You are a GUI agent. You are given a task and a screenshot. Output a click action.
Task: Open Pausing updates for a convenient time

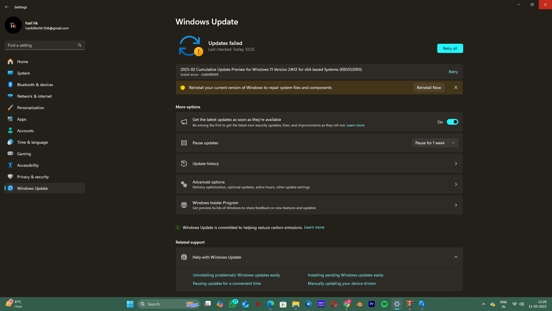(227, 283)
